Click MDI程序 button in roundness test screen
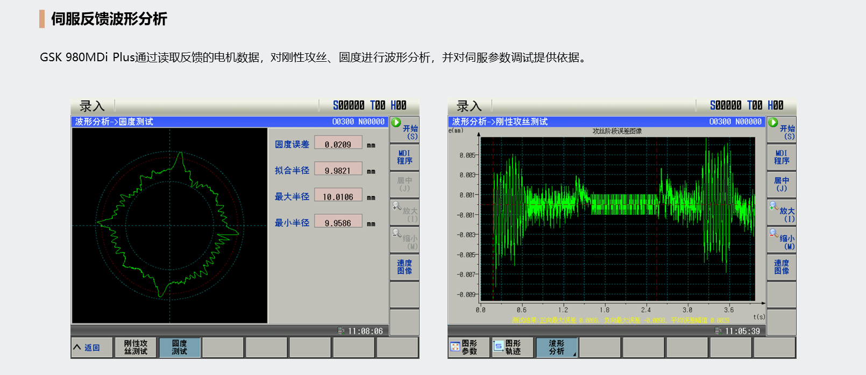The width and height of the screenshot is (866, 375). pos(404,157)
